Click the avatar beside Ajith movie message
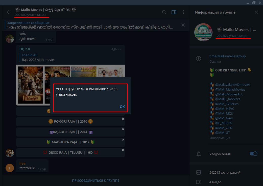This screenshot has height=186, width=263. click(10, 39)
